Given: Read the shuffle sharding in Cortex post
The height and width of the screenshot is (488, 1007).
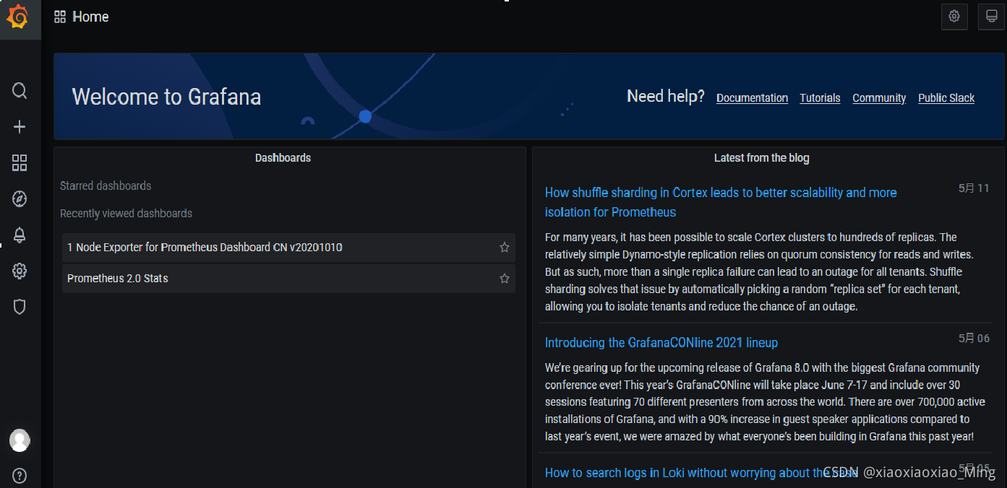Looking at the screenshot, I should (x=721, y=202).
